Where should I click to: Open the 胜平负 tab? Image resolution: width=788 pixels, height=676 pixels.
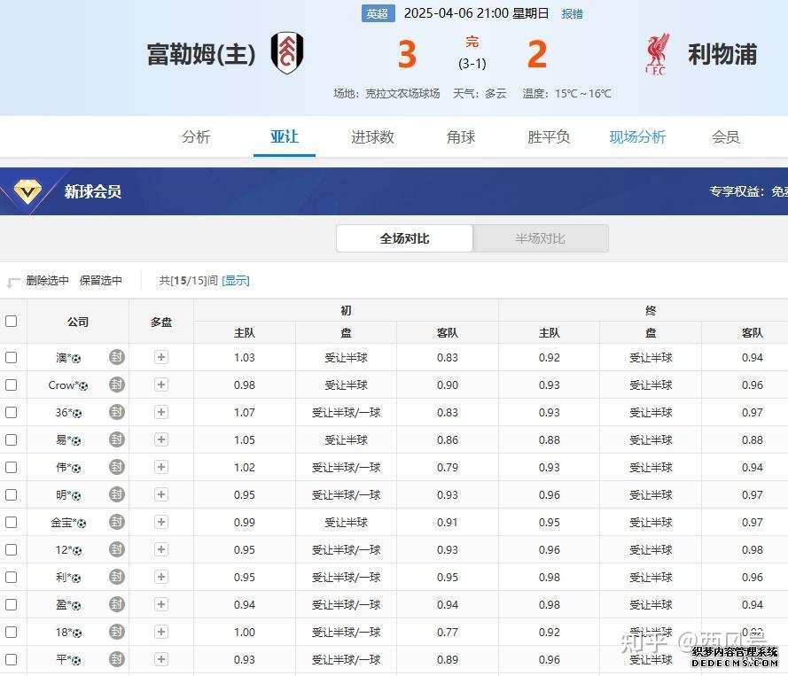(549, 136)
